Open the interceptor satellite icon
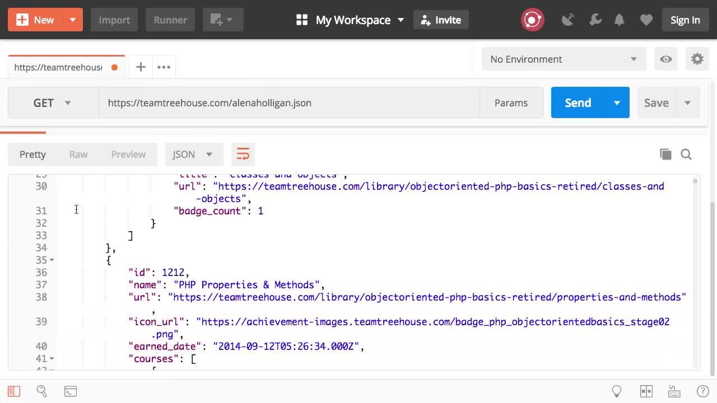717x403 pixels. click(568, 20)
